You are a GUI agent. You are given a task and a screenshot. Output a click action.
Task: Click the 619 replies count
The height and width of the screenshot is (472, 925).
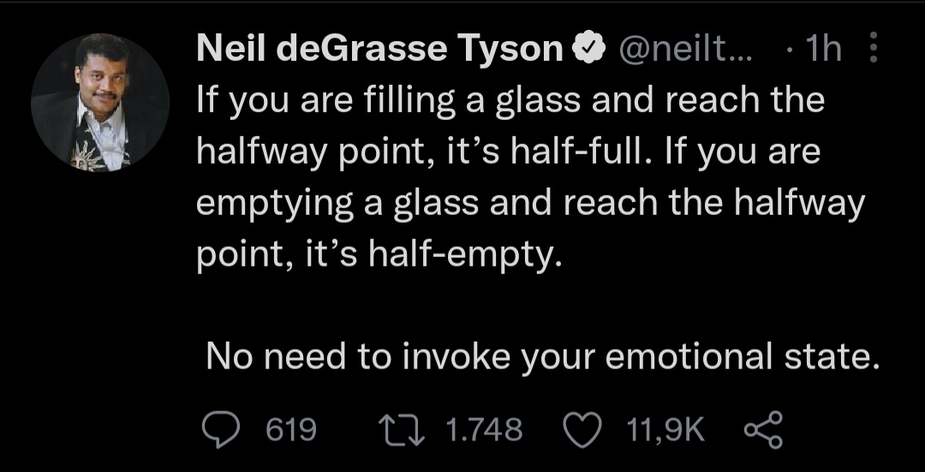point(291,428)
